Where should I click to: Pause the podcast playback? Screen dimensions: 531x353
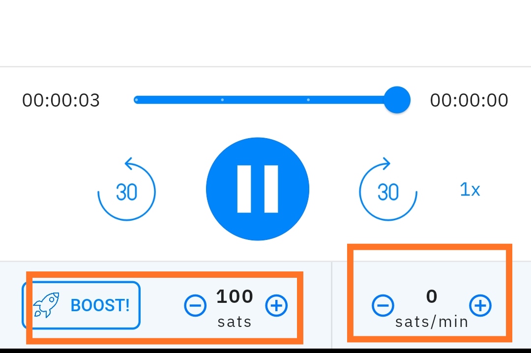(x=258, y=189)
